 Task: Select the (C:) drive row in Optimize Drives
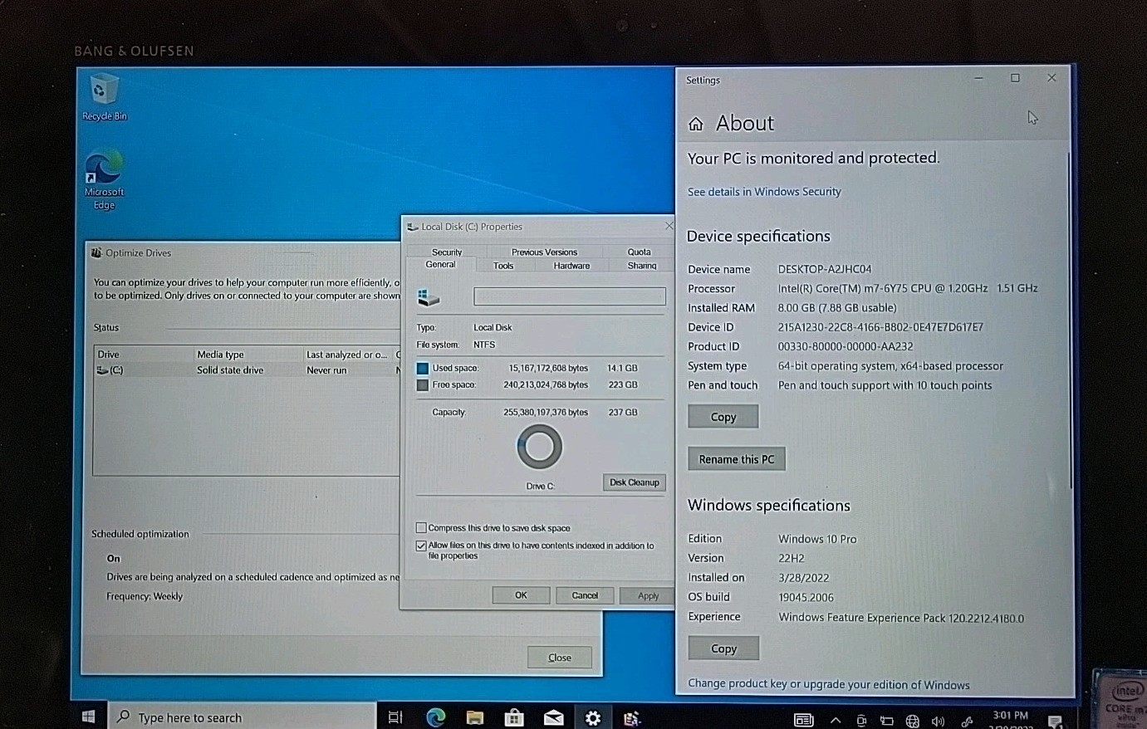[247, 370]
